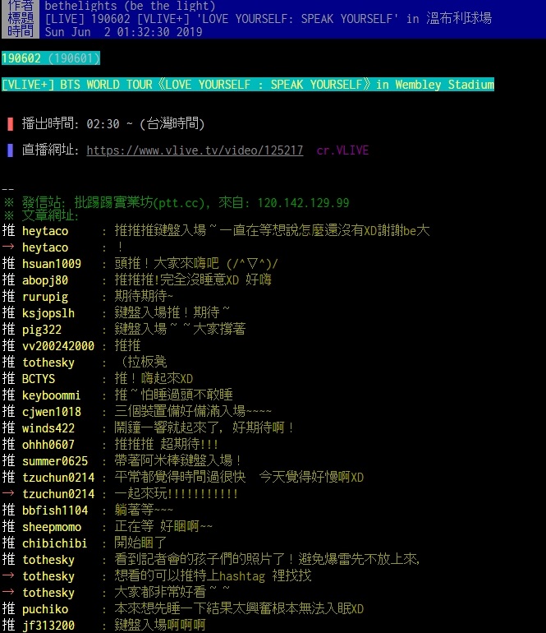
Task: Click the cr.VLIVE credit text
Action: point(342,150)
